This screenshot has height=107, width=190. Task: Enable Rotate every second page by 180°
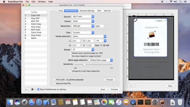pyautogui.click(x=70, y=53)
